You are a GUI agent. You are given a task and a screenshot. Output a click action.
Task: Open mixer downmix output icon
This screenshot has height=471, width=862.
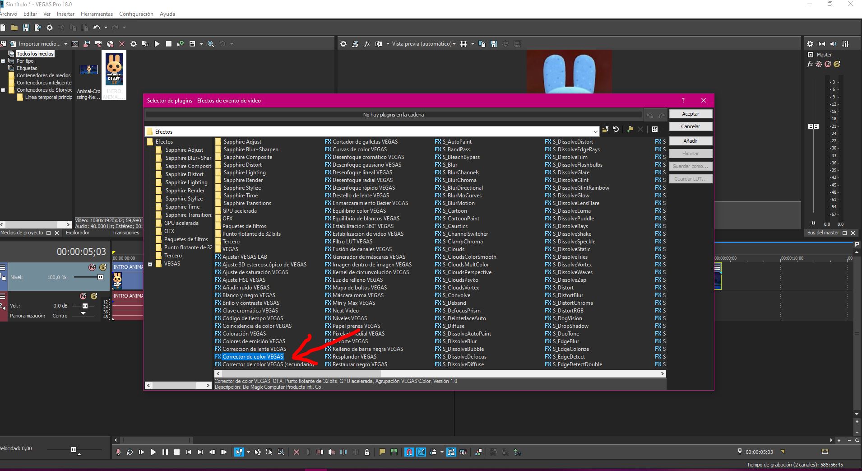pyautogui.click(x=822, y=44)
